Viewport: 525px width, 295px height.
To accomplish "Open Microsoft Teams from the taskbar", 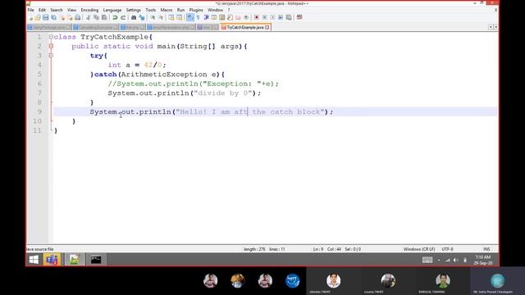I will (52, 260).
